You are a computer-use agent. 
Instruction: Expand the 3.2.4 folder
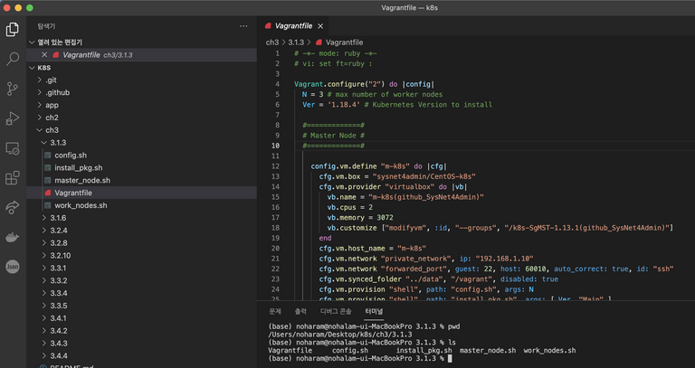(x=43, y=231)
